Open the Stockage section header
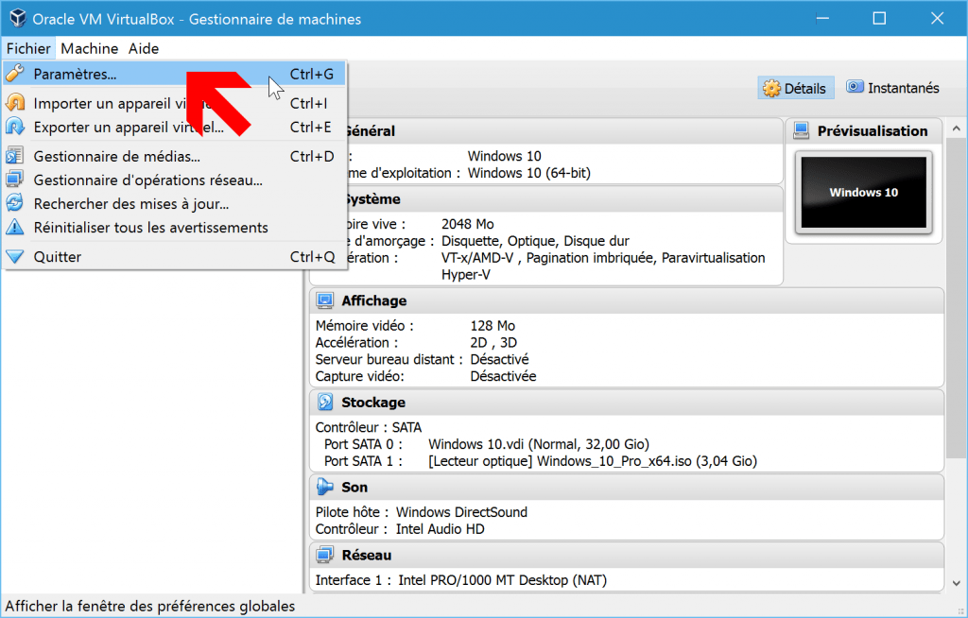Image resolution: width=968 pixels, height=618 pixels. point(627,402)
